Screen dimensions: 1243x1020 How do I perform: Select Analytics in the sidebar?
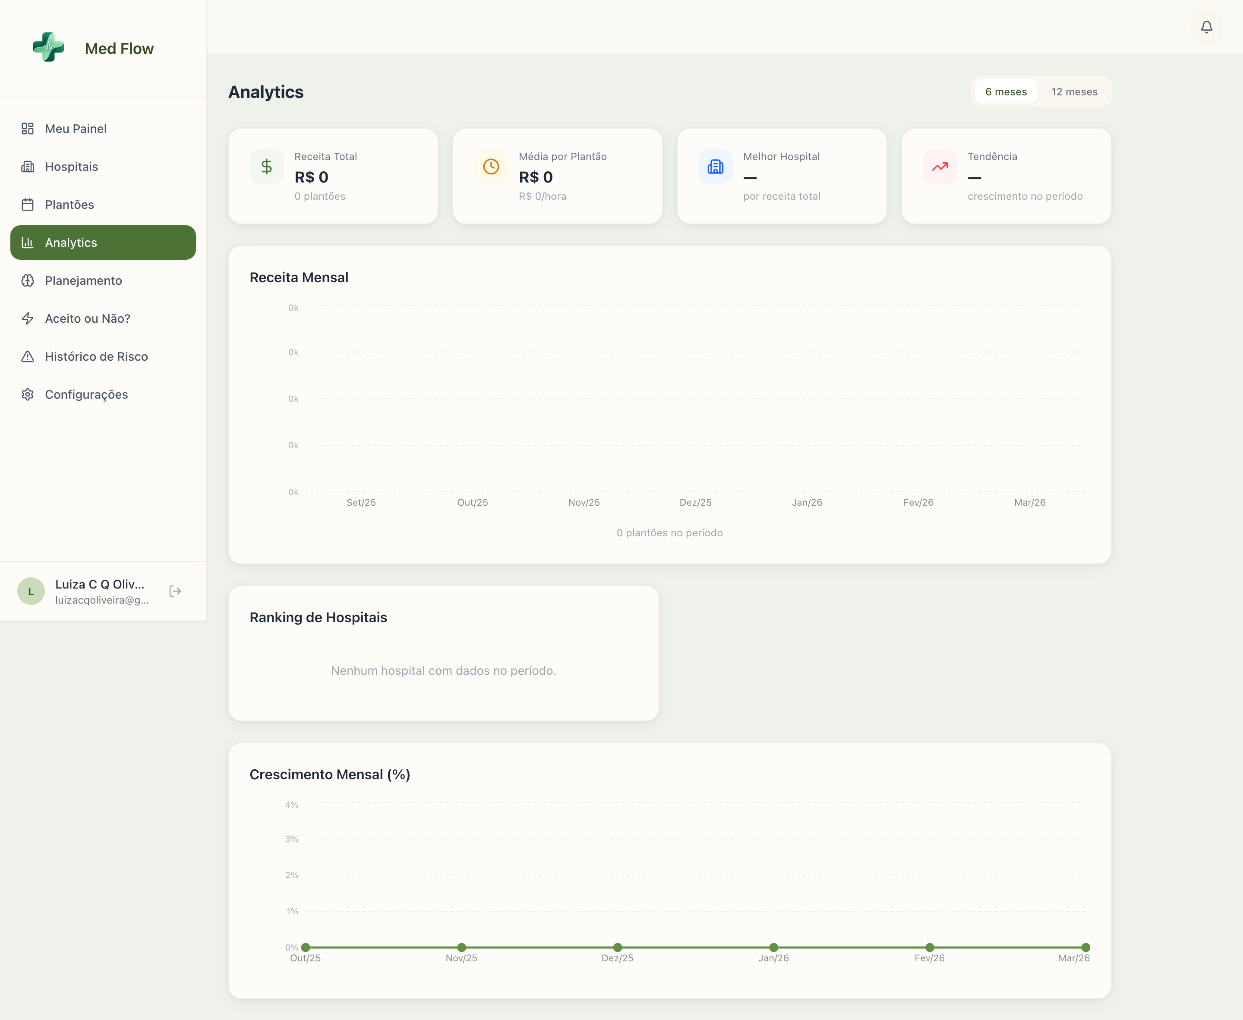tap(71, 242)
